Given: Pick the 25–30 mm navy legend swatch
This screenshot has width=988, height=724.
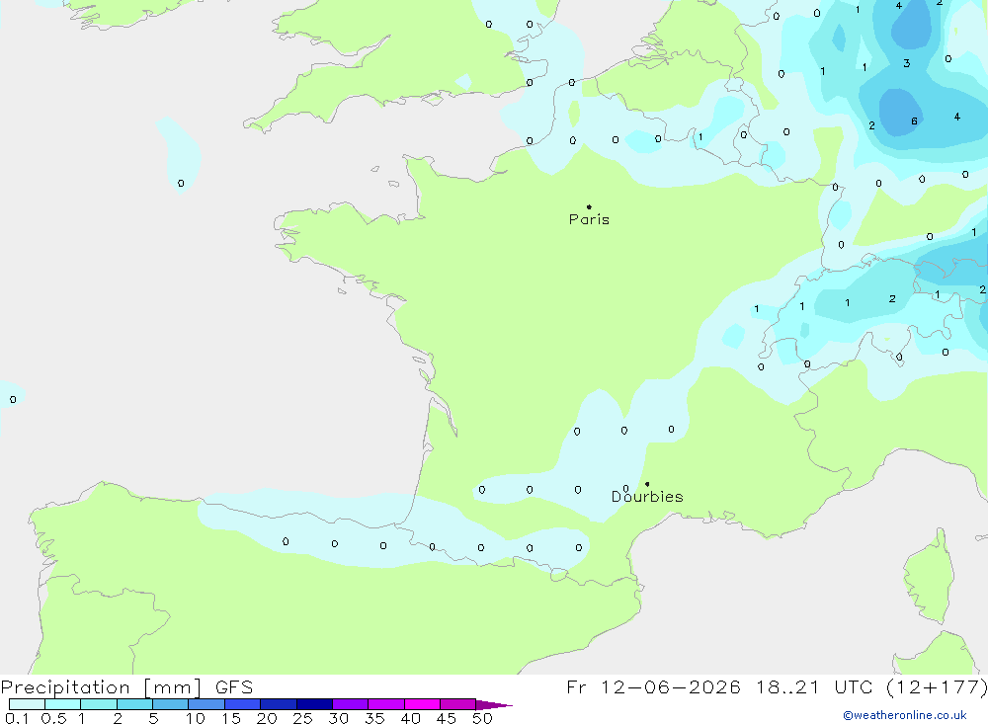Looking at the screenshot, I should [314, 704].
